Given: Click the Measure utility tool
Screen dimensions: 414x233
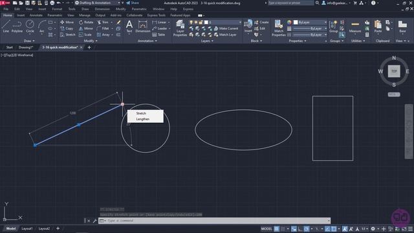Looking at the screenshot, I should pyautogui.click(x=355, y=27).
